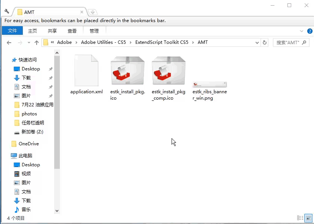Expand the address bar history dropdown
This screenshot has height=224, width=314.
(x=257, y=42)
